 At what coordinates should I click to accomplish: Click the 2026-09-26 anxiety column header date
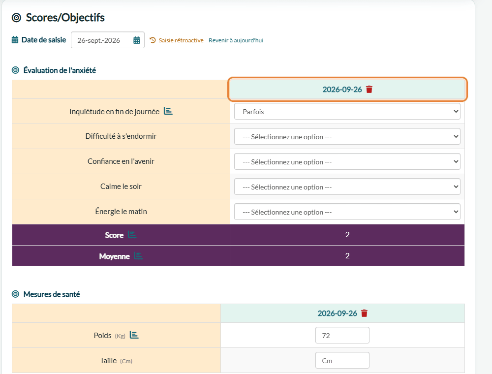(342, 90)
